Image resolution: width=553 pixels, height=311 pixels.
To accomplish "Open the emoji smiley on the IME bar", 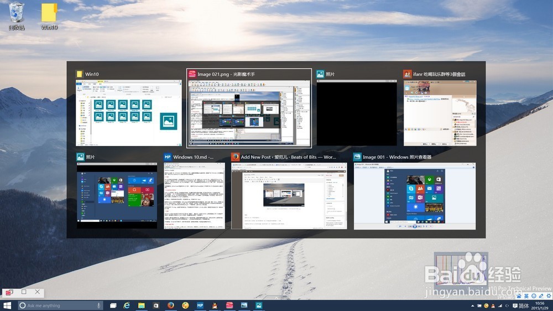I will [534, 296].
